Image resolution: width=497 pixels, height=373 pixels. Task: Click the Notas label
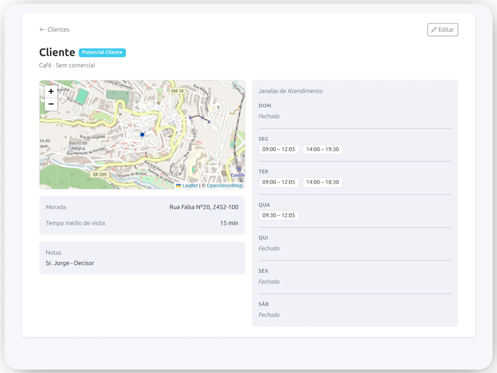coord(54,253)
